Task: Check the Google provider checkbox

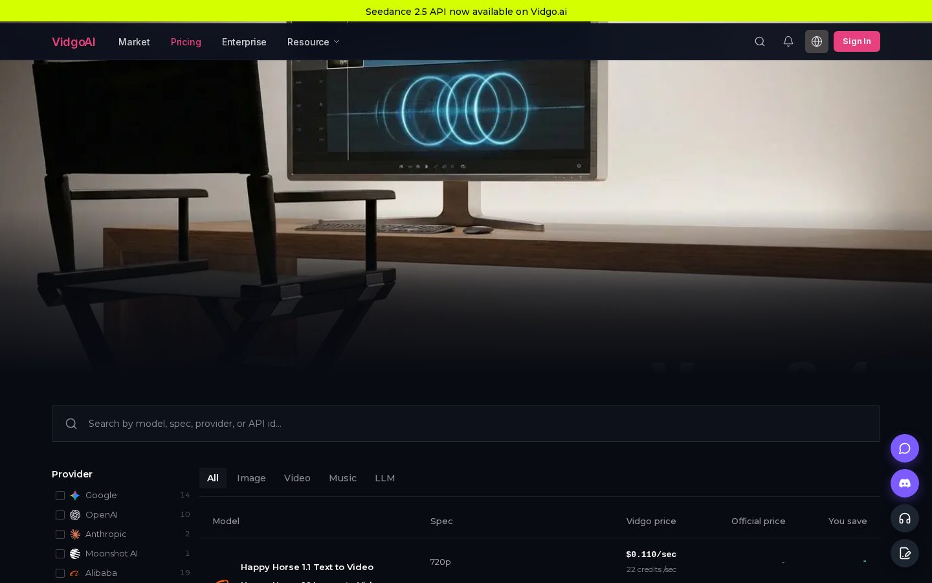Action: tap(60, 496)
